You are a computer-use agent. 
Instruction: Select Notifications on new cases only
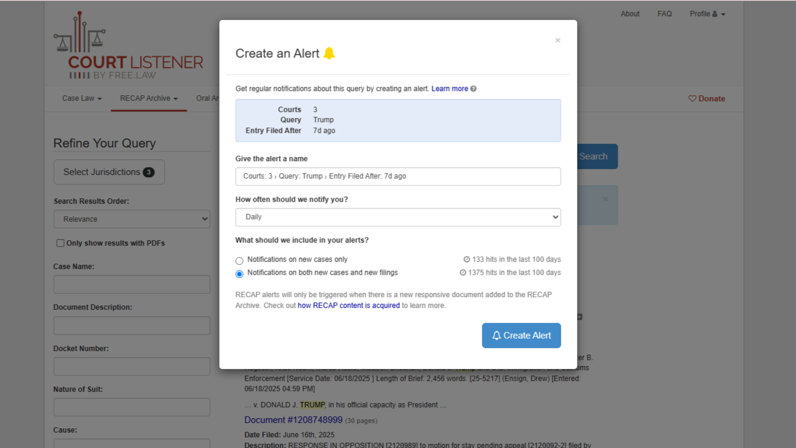(239, 261)
